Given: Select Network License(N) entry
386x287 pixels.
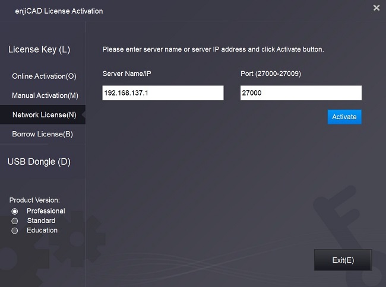Looking at the screenshot, I should click(43, 114).
